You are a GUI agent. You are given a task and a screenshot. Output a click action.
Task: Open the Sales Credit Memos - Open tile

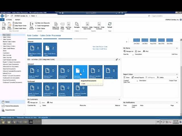click(50, 50)
